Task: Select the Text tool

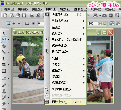Action: point(4,58)
